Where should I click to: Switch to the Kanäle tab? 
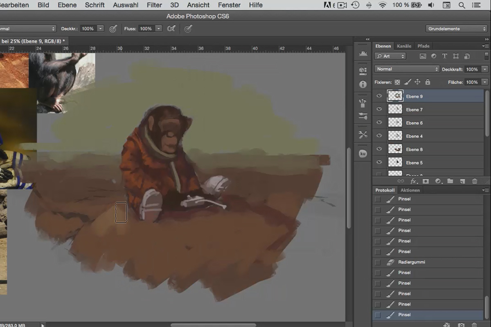coord(404,46)
